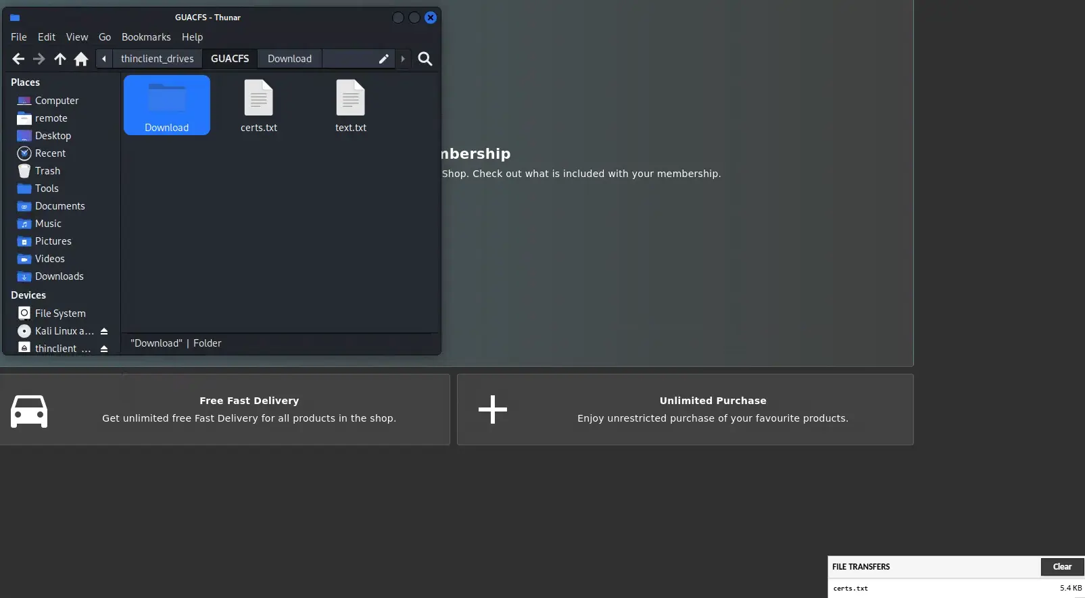Eject the Kali Linux device
The height and width of the screenshot is (598, 1085).
[x=104, y=331]
